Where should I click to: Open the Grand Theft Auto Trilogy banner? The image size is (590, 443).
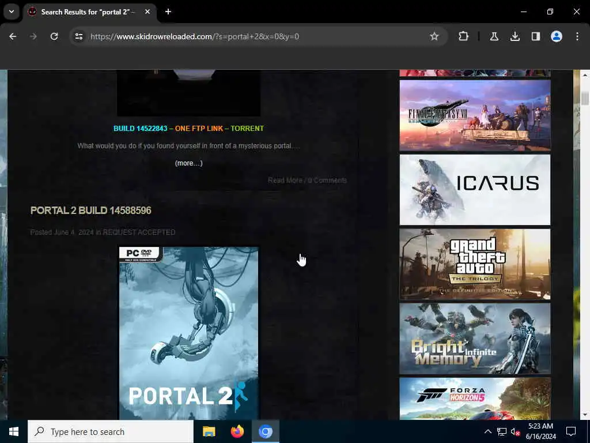[475, 264]
